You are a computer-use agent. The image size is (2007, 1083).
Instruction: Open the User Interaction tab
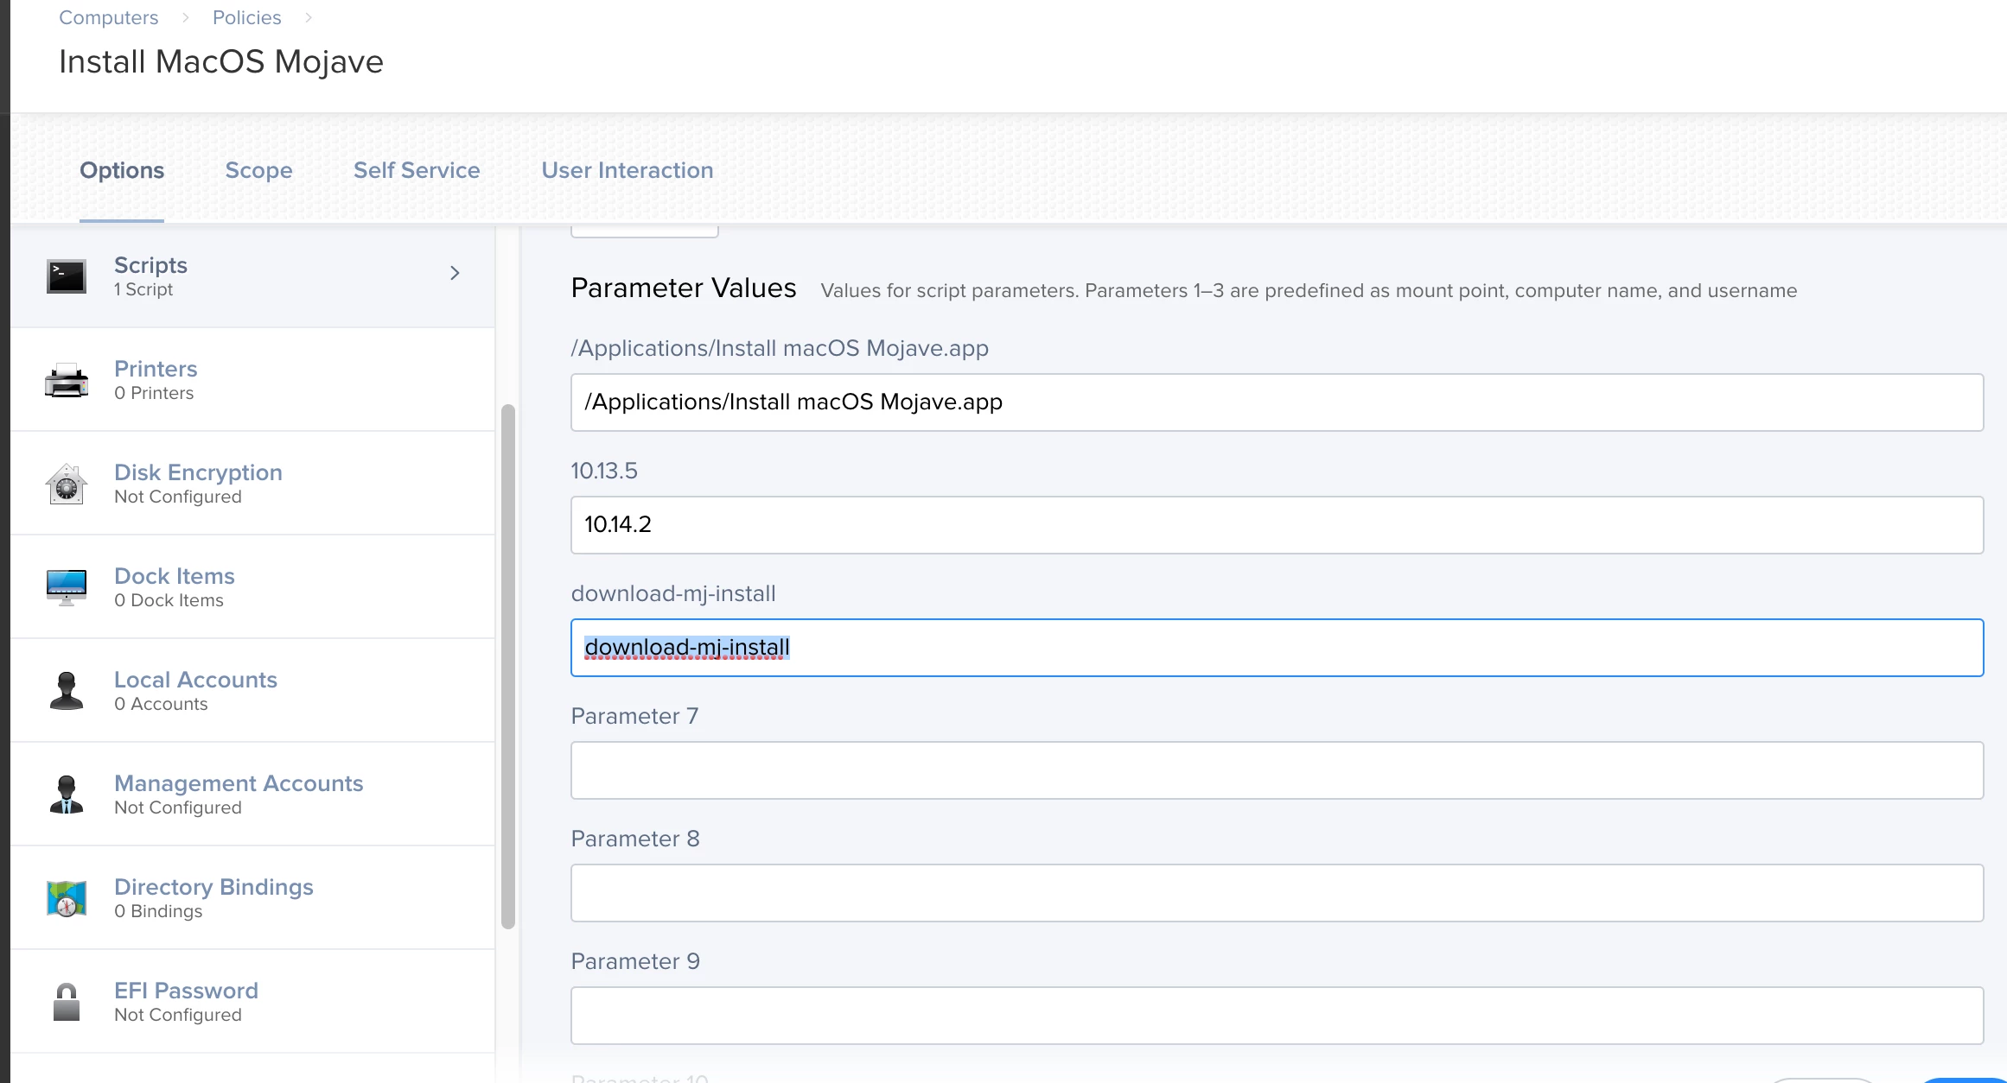click(x=628, y=170)
